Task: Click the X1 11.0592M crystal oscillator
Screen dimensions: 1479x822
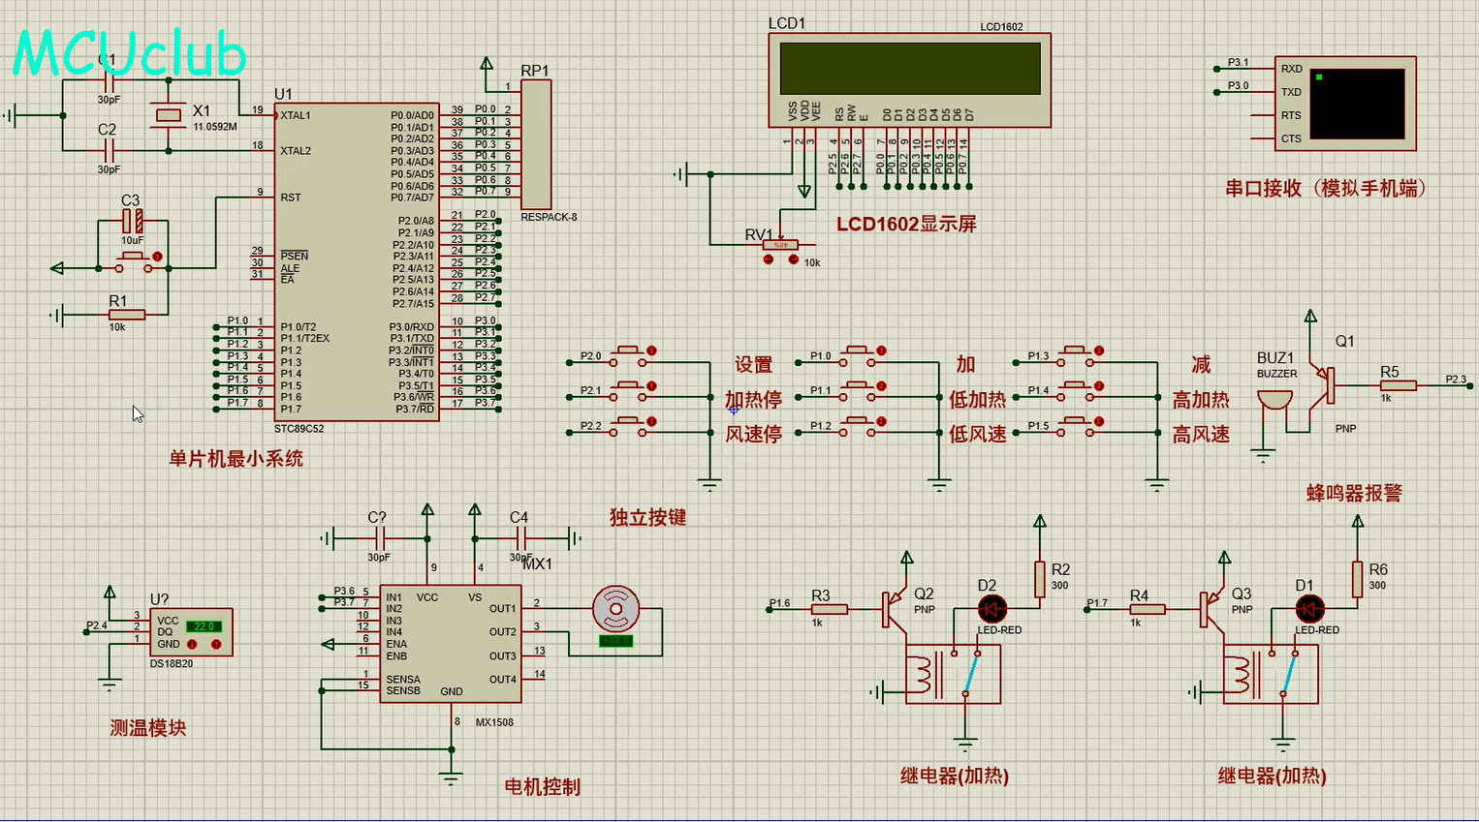Action: (169, 116)
